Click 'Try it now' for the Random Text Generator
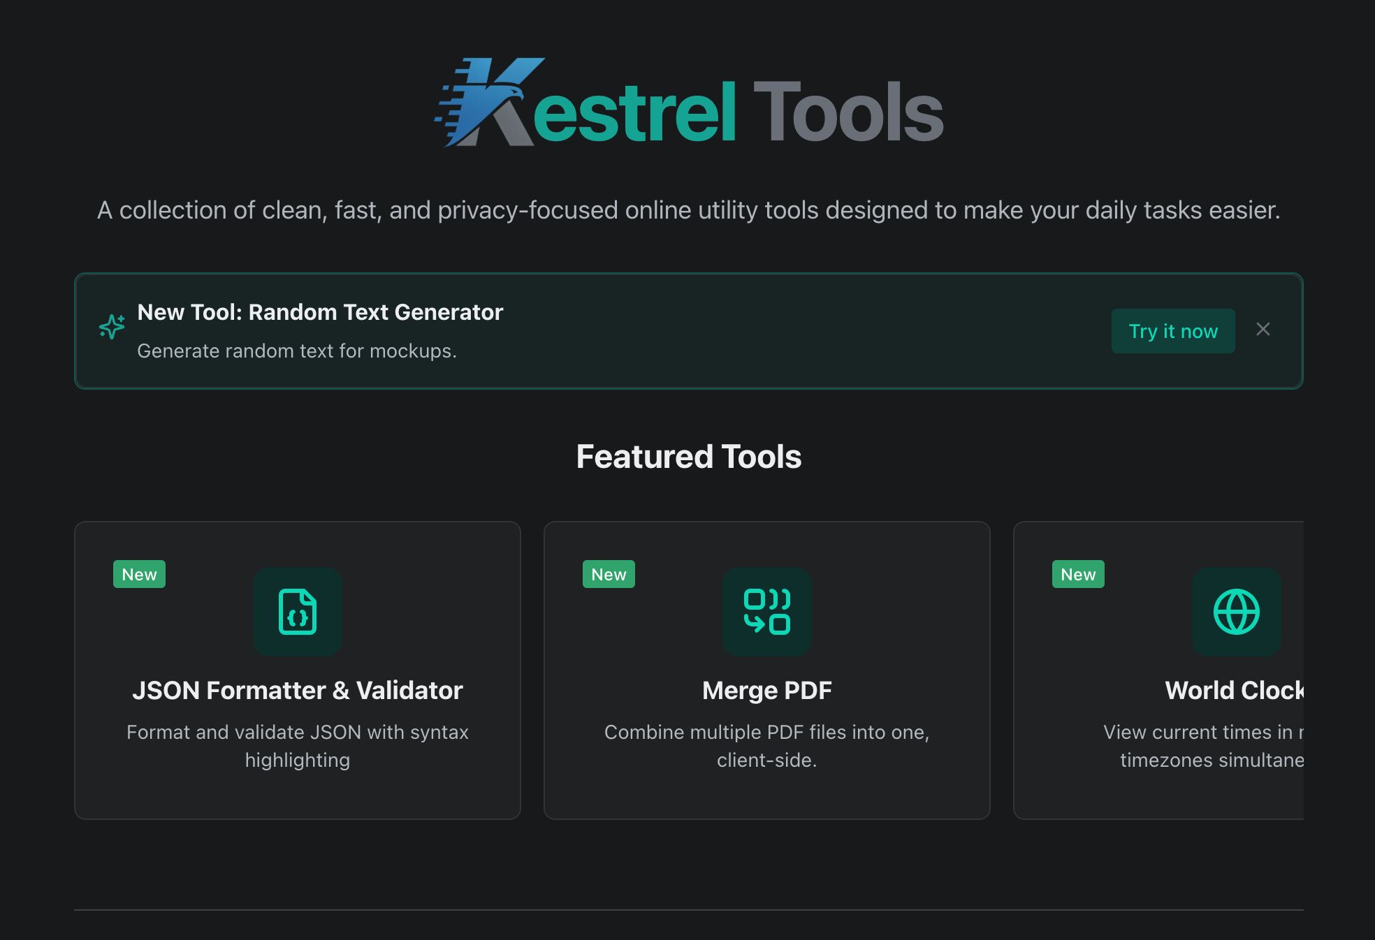The image size is (1375, 940). tap(1173, 331)
